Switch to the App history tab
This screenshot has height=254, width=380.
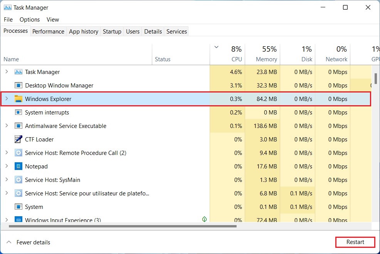click(x=84, y=32)
